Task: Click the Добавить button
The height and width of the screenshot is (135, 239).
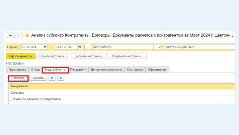Action: pos(18,78)
